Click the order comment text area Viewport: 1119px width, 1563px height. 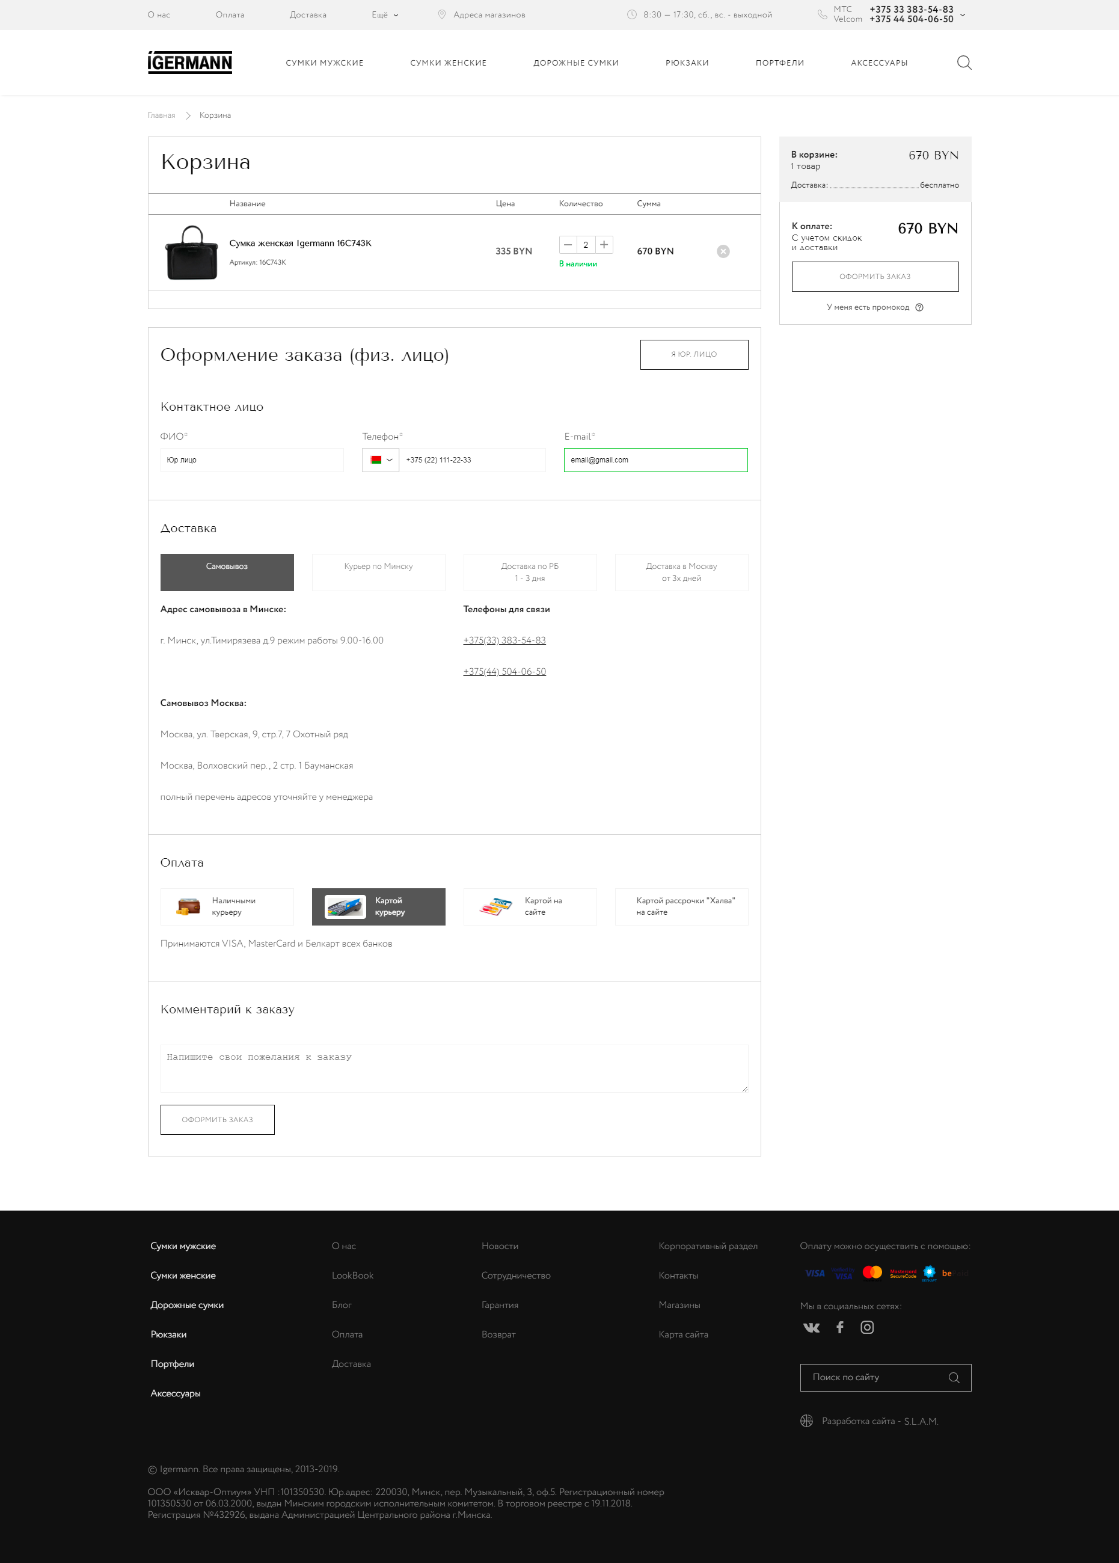[453, 1068]
